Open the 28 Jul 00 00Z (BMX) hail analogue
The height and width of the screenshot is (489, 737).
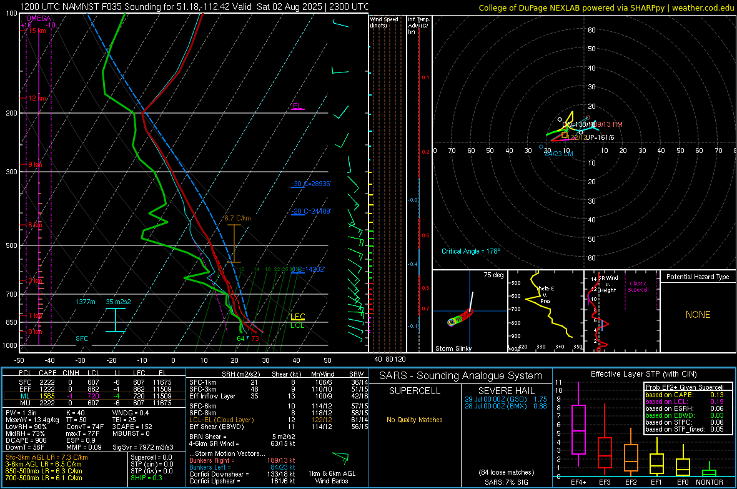506,406
